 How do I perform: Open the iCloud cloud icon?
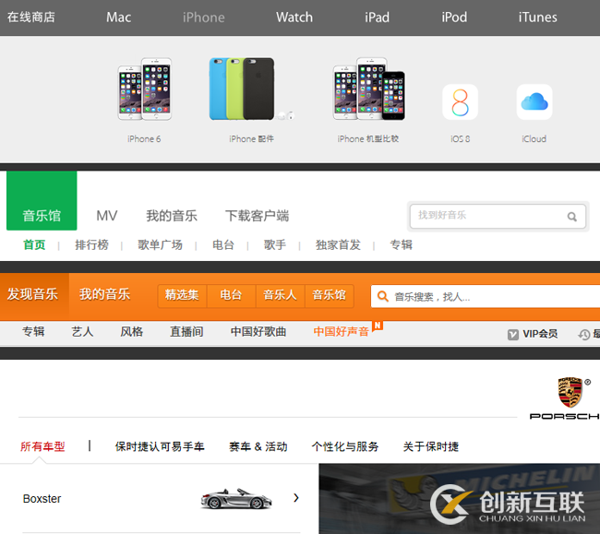[x=534, y=102]
